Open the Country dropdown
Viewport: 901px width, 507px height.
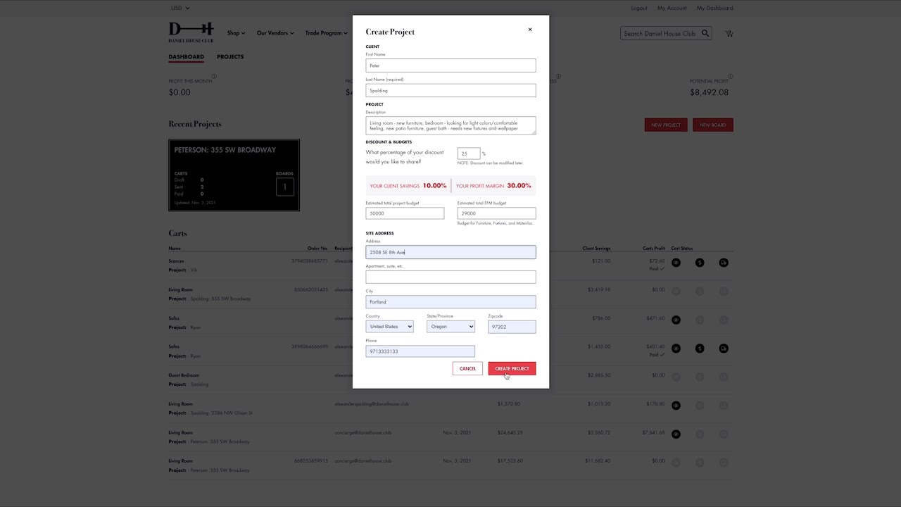point(390,327)
